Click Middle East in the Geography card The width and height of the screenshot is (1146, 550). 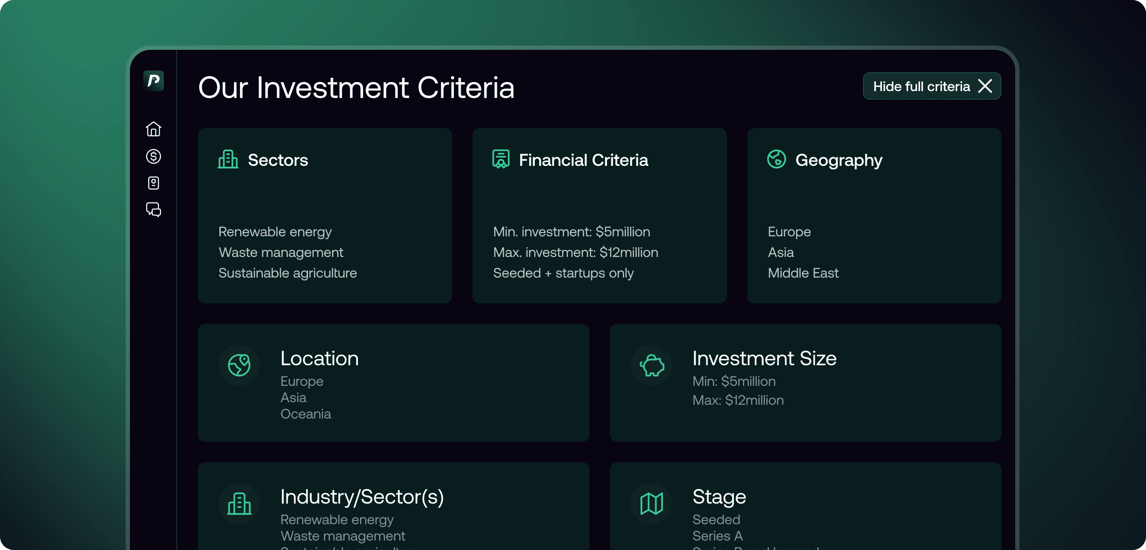click(804, 273)
